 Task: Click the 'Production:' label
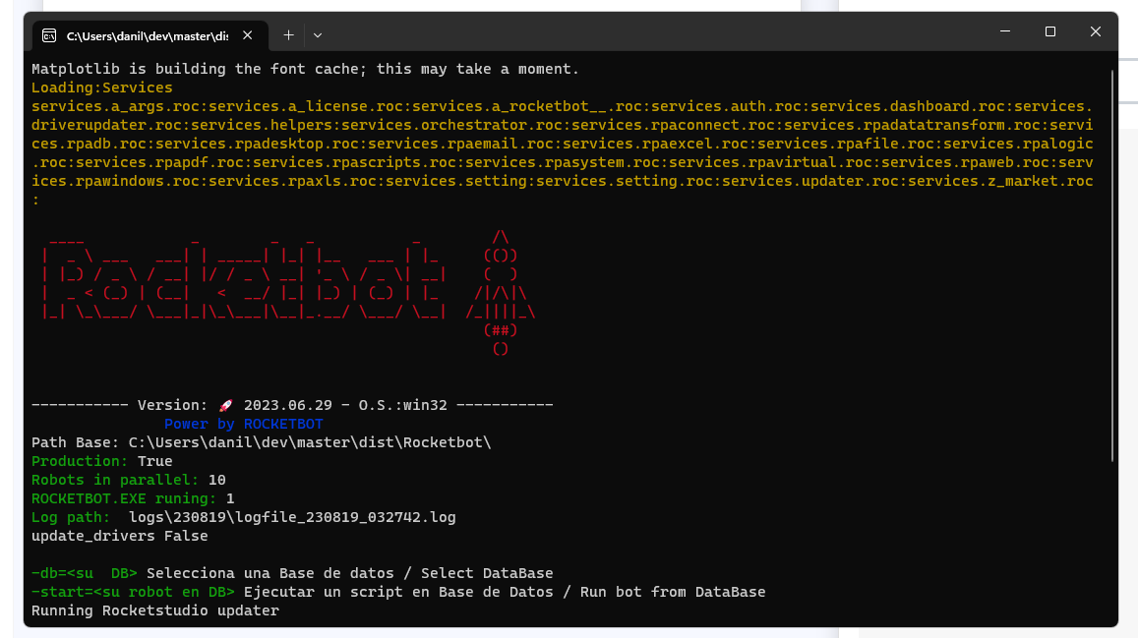(x=80, y=461)
